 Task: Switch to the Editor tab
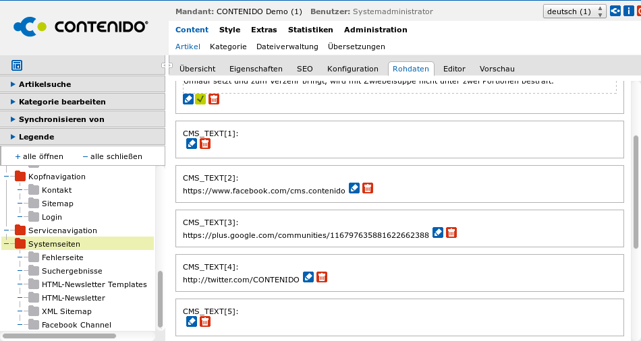[x=454, y=69]
